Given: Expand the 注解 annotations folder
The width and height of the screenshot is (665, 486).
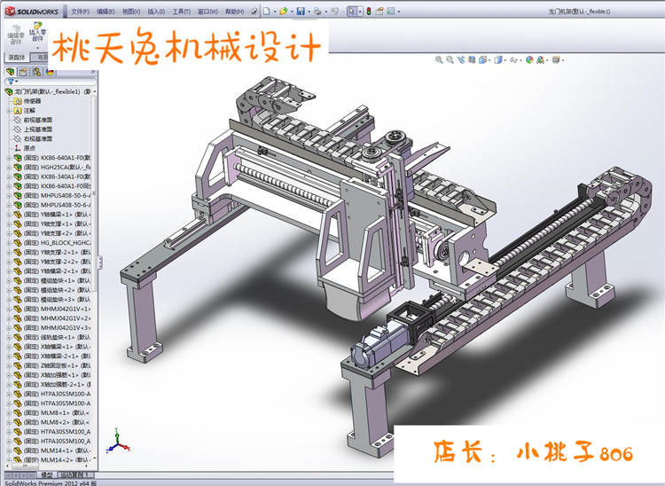Looking at the screenshot, I should click(9, 111).
